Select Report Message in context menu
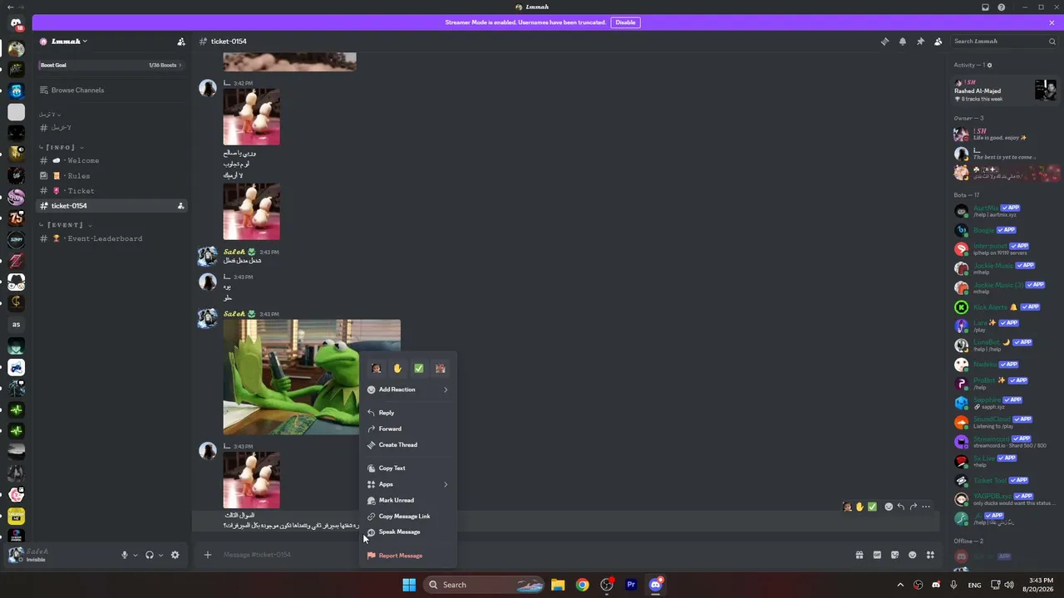 pos(407,556)
